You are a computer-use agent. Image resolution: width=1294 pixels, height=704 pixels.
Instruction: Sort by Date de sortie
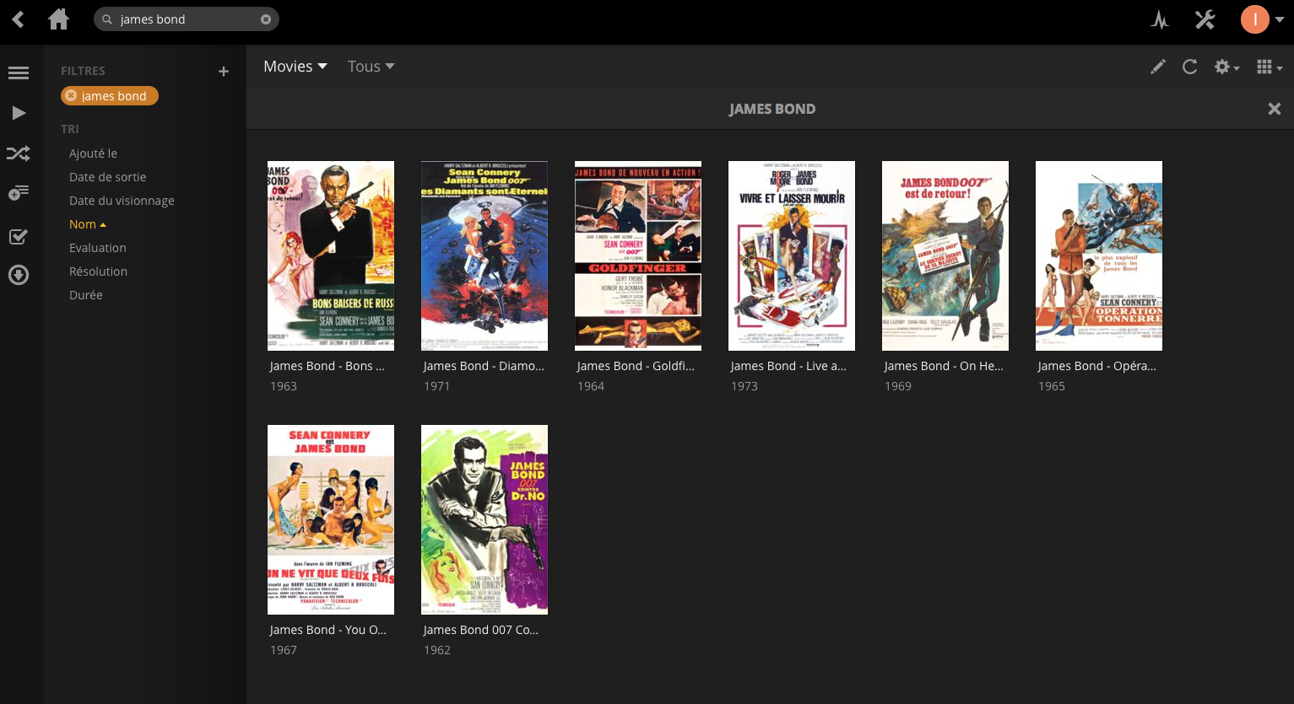pos(108,177)
